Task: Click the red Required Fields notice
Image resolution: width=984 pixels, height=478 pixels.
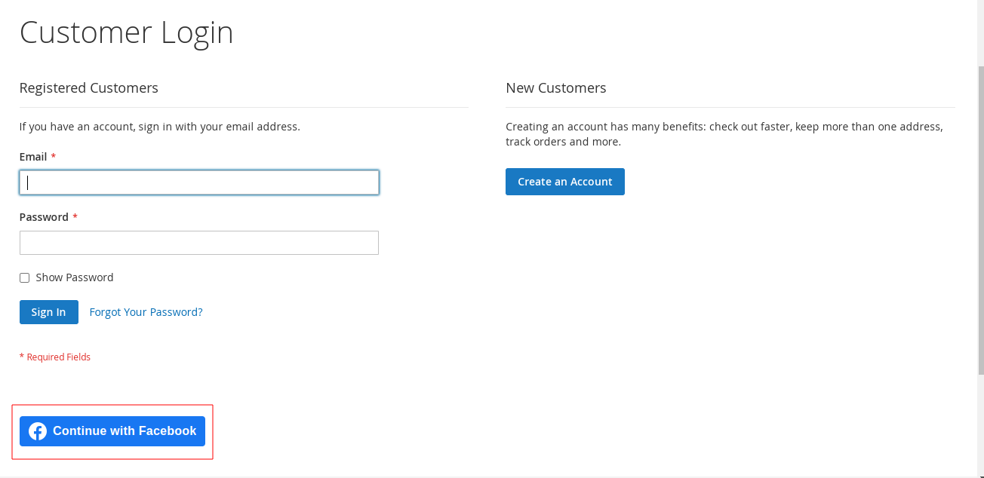Action: (55, 357)
